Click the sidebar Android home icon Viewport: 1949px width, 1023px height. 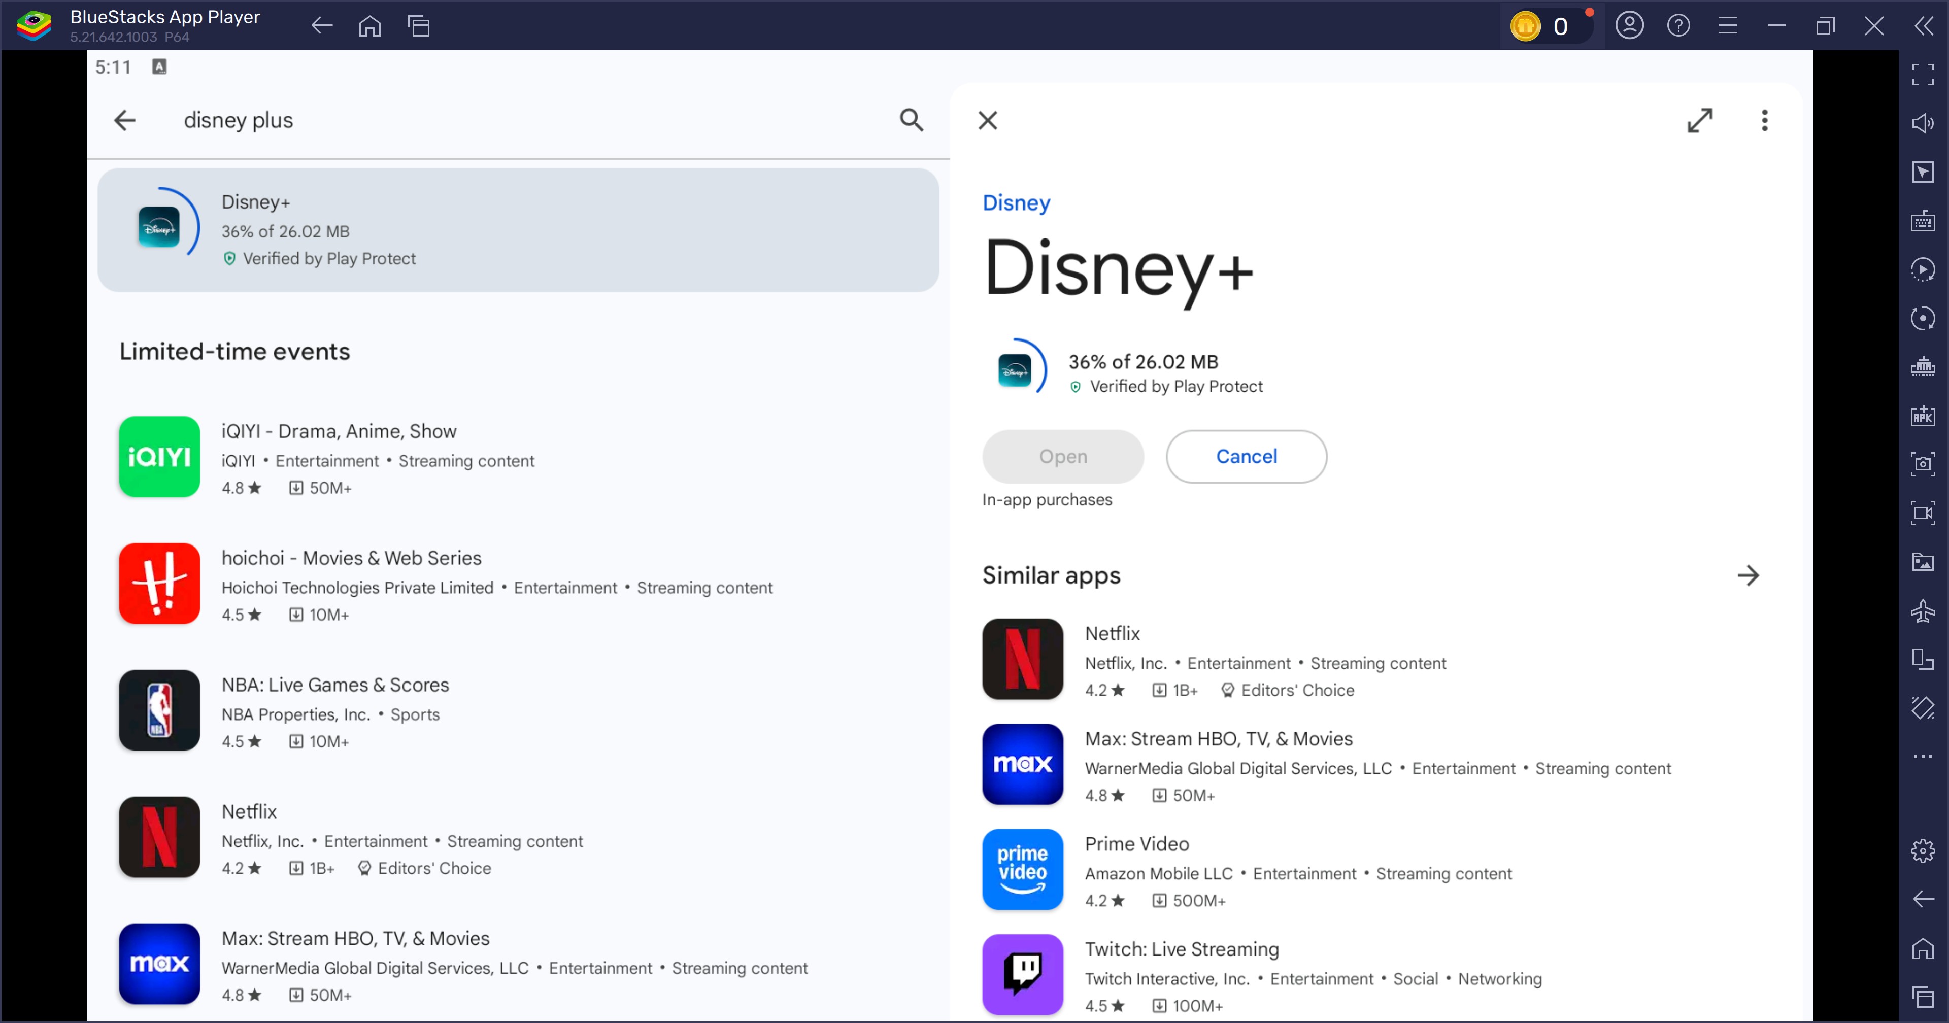pyautogui.click(x=1923, y=948)
